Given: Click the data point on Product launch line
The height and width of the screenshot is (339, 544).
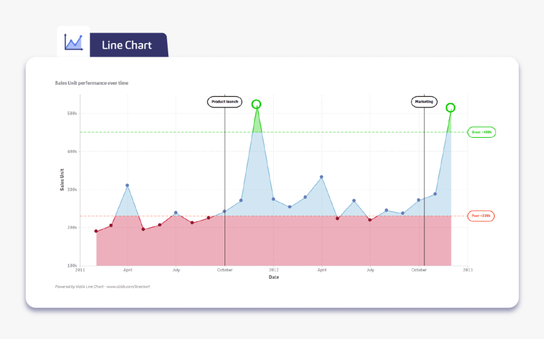Looking at the screenshot, I should 225,211.
